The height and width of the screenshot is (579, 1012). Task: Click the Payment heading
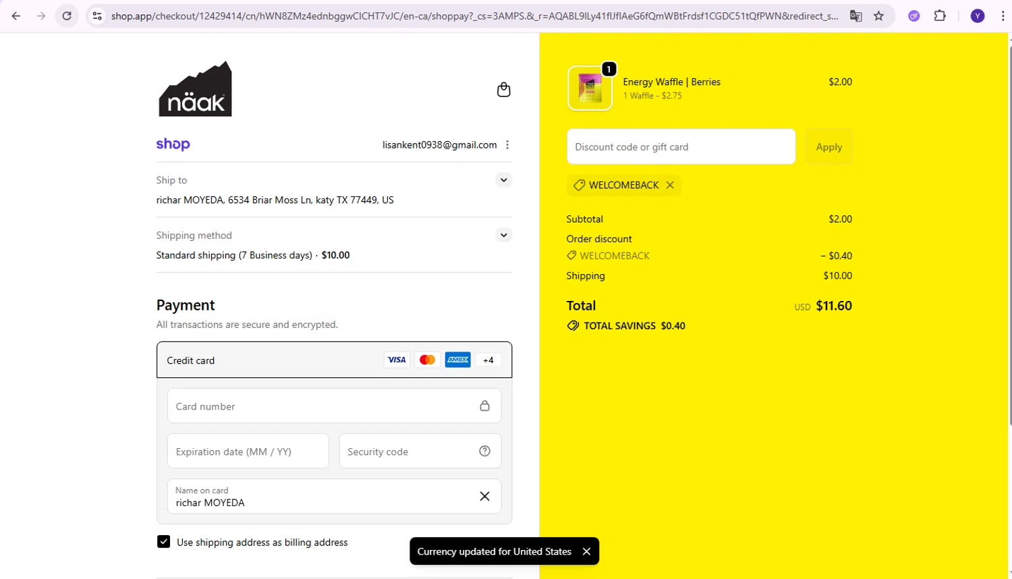click(186, 305)
